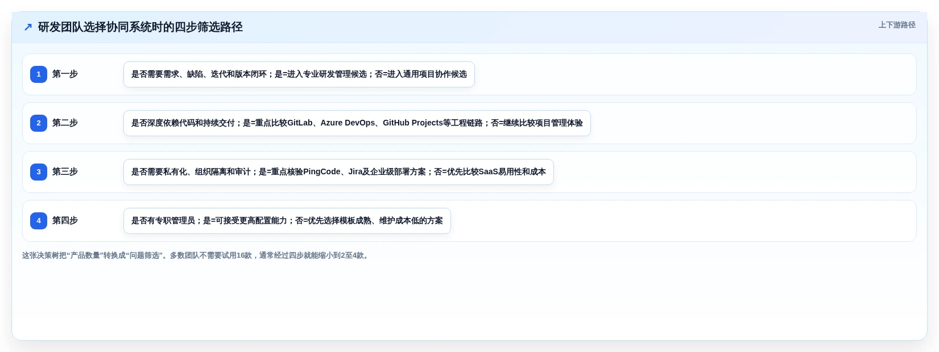Click the 上下游路径 tag
Screen dimensions: 939x352
(x=897, y=25)
